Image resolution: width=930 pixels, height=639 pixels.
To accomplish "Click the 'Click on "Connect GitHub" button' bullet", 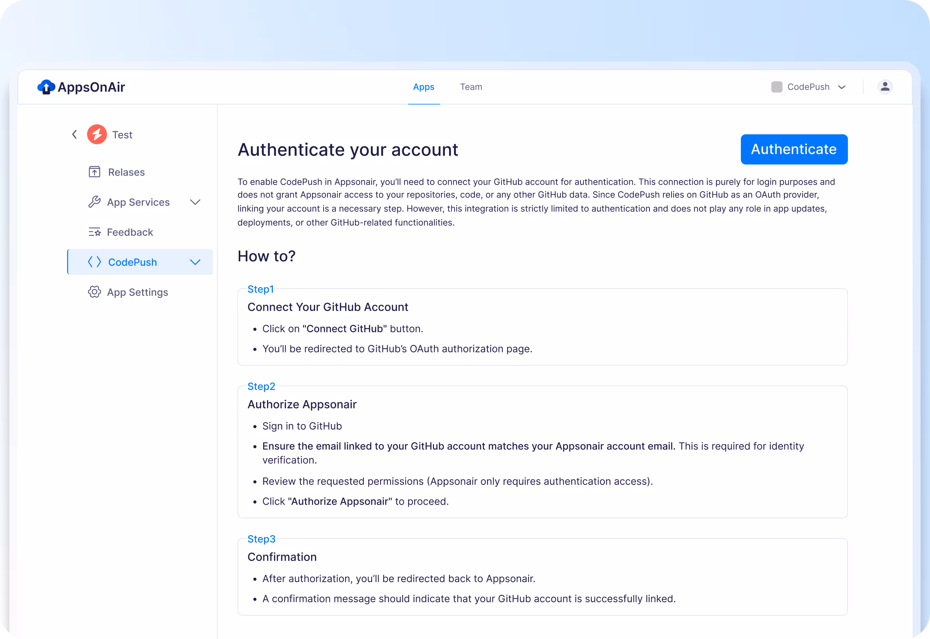I will 343,329.
